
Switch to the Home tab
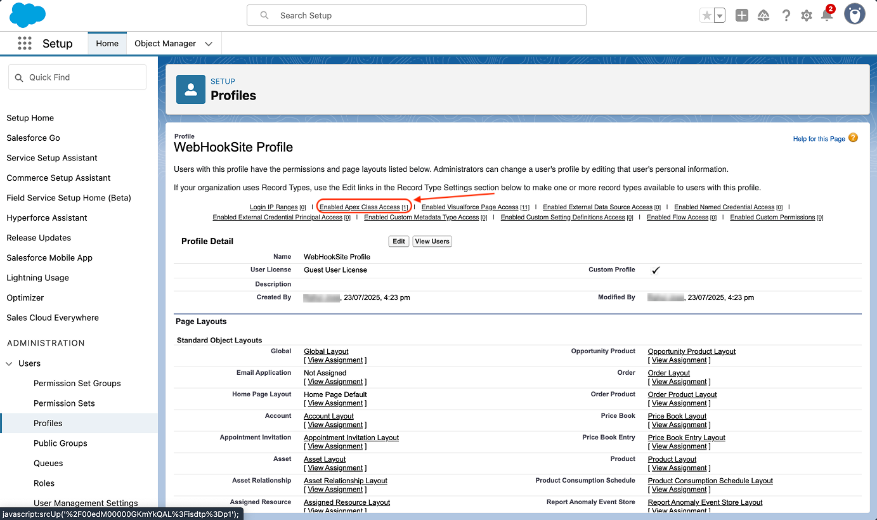pos(107,44)
